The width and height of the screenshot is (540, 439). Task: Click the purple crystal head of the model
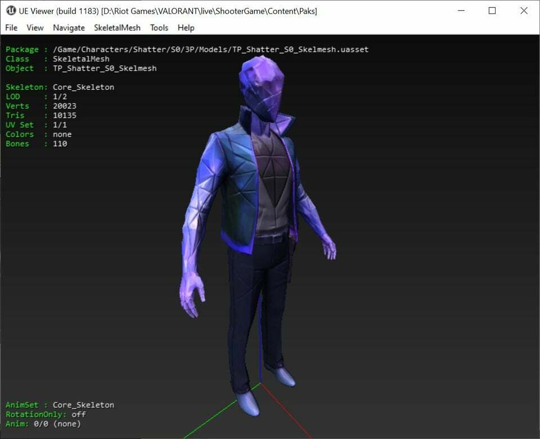tap(262, 88)
